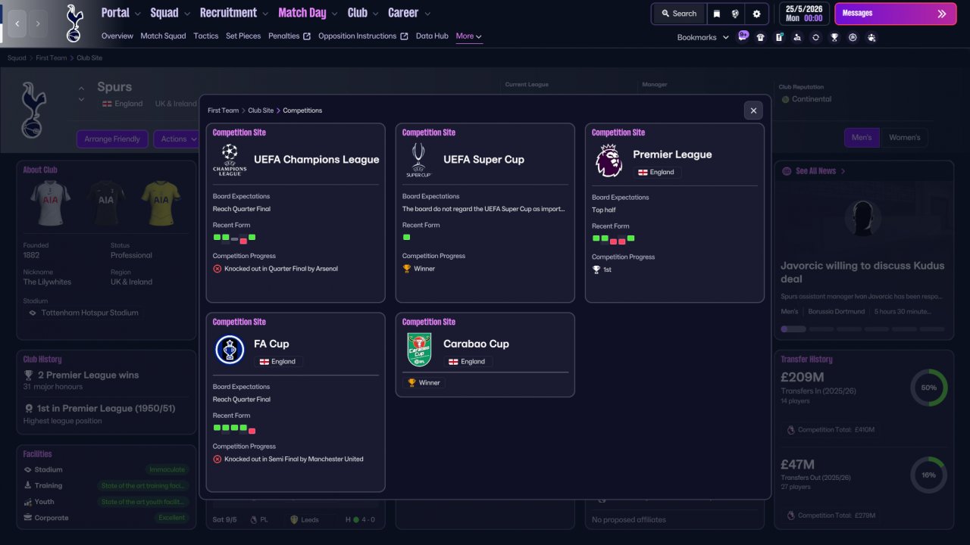
Task: Open Opposition Instructions
Action: coord(363,36)
